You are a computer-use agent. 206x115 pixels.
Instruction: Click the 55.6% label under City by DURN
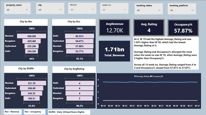[x=32, y=106]
